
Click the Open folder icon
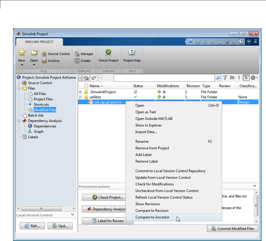(34, 52)
